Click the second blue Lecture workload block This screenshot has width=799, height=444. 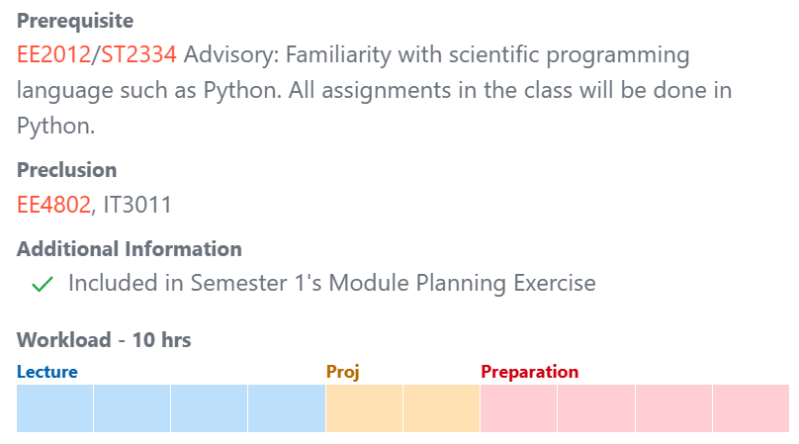[132, 408]
